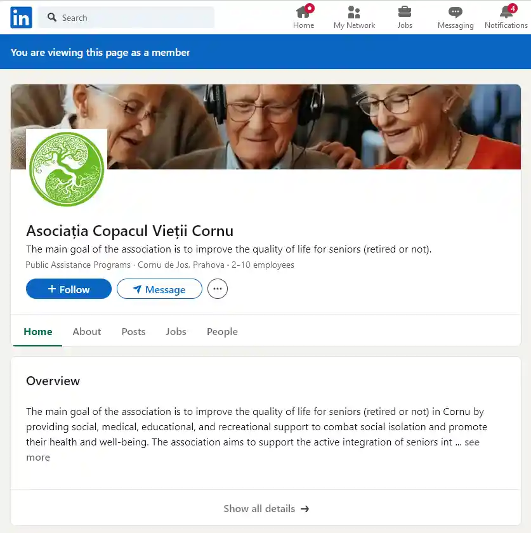Click the green tree organization logo
Viewport: 531px width, 533px height.
coord(67,169)
